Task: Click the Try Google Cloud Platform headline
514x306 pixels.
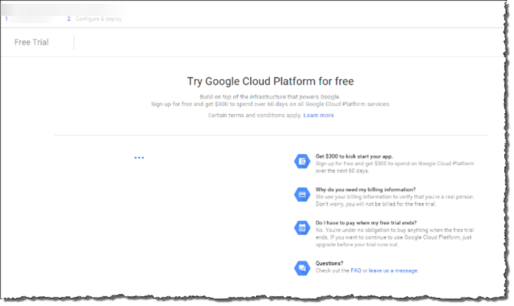Action: tap(270, 81)
